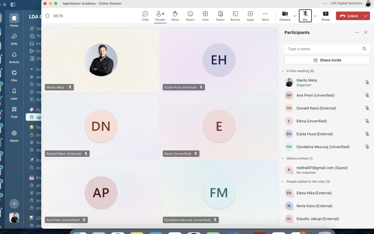Open the dropdown arrow beside Leave
Screen dimensions: 374x234
(x=366, y=16)
